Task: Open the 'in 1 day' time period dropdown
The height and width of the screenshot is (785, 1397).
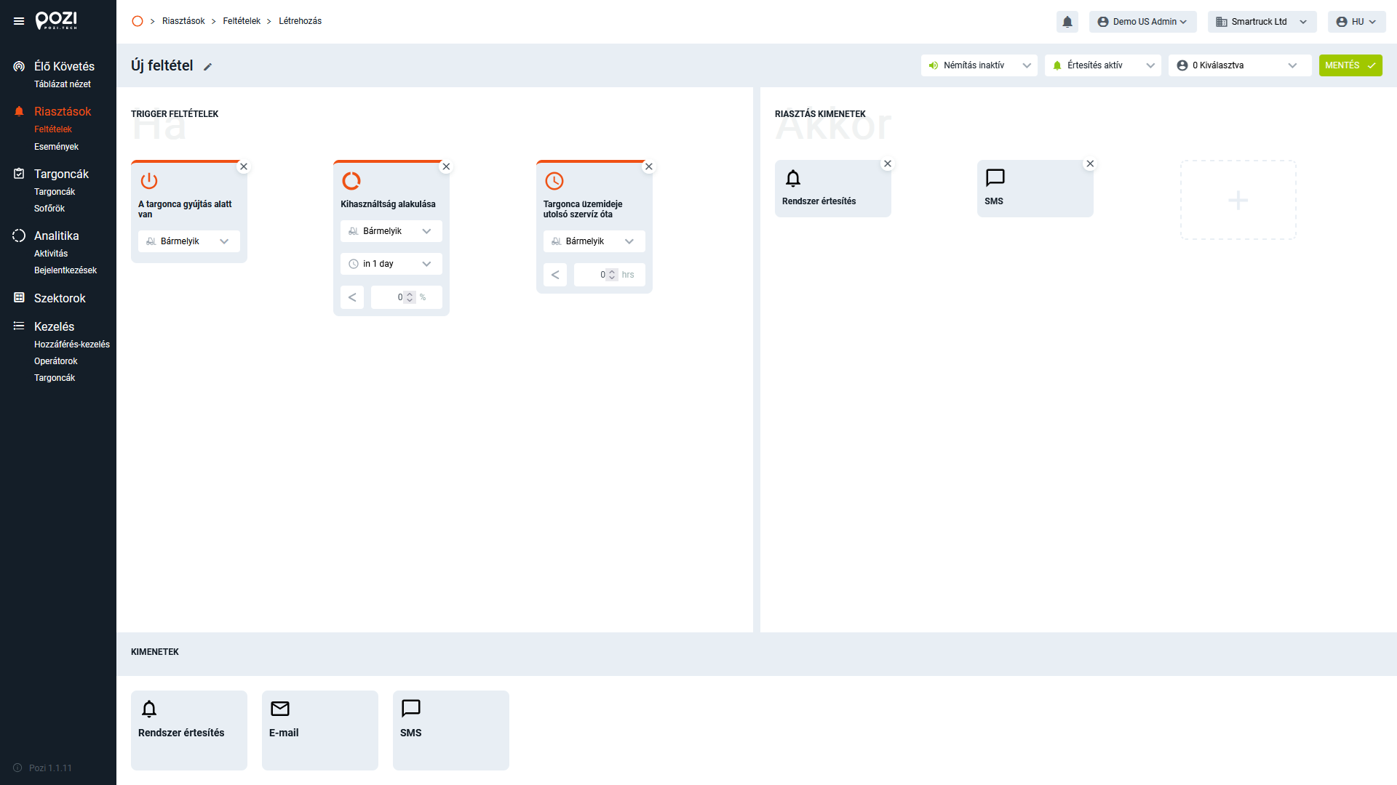Action: [x=391, y=264]
